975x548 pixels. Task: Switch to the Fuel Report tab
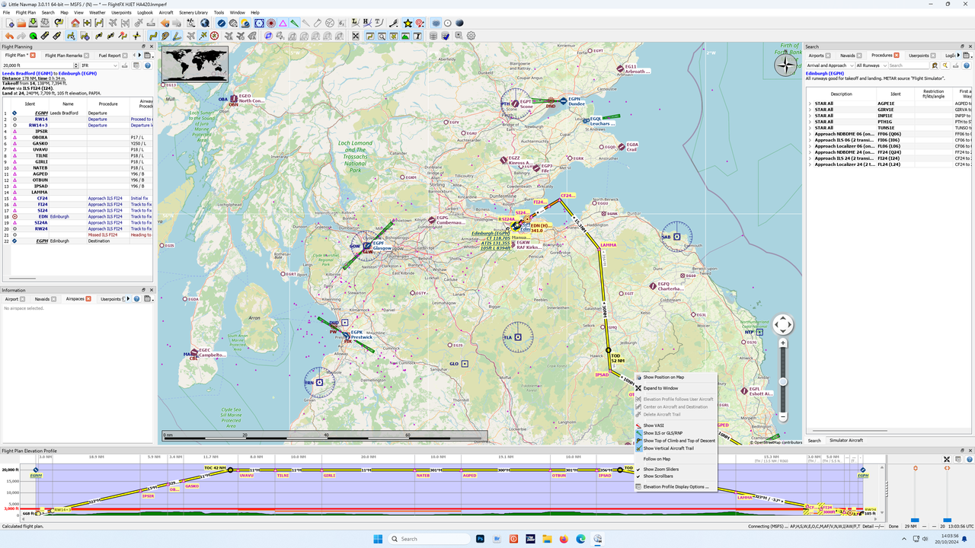point(110,56)
